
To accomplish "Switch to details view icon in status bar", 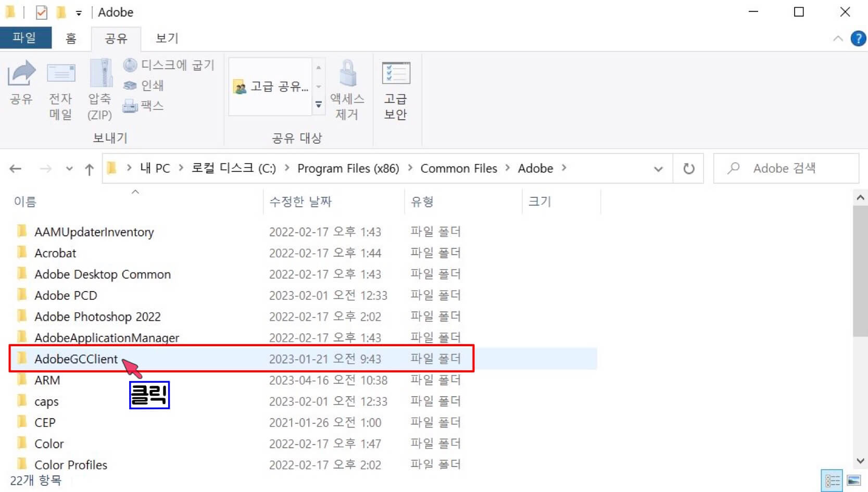I will [x=832, y=481].
